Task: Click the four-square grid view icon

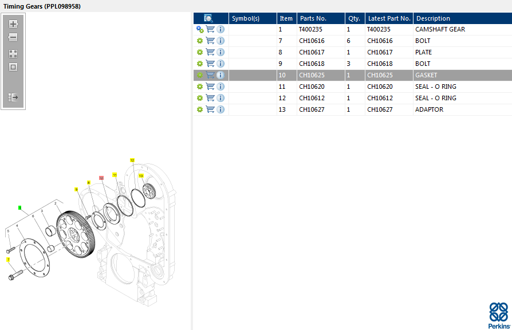Action: point(13,54)
